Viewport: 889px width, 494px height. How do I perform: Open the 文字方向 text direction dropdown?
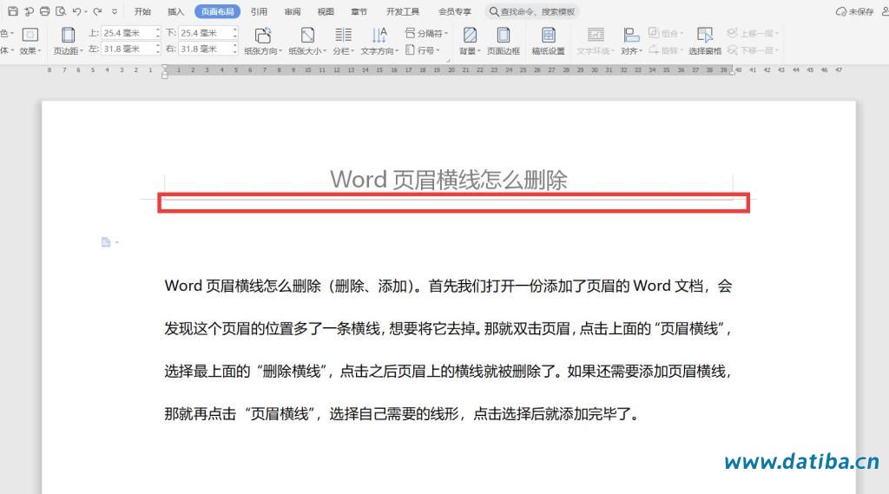click(x=380, y=42)
